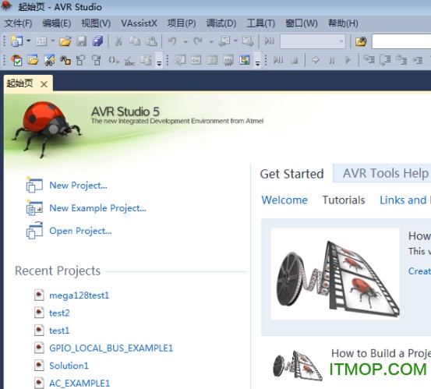Viewport: 431px width, 389px height.
Task: Open the empty configuration combo box
Action: [313, 41]
